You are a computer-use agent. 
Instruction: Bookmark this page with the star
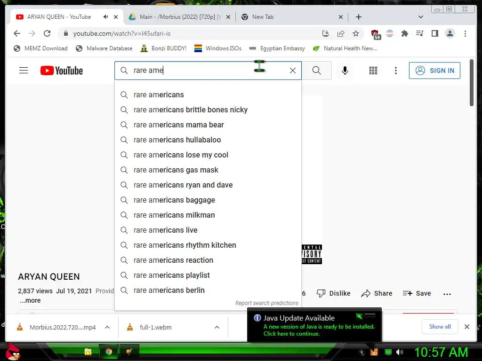click(x=356, y=33)
